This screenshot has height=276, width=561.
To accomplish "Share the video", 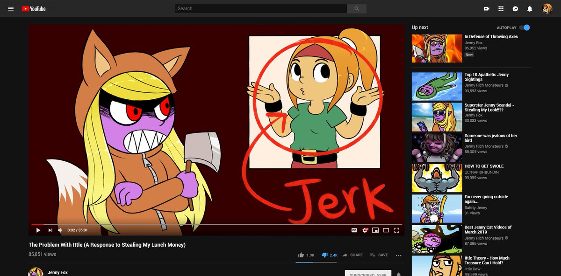I will 352,255.
